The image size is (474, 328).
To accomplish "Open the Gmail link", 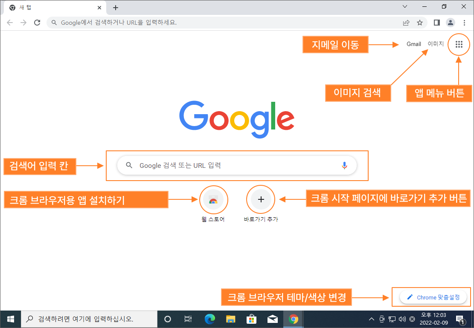I will (x=414, y=44).
